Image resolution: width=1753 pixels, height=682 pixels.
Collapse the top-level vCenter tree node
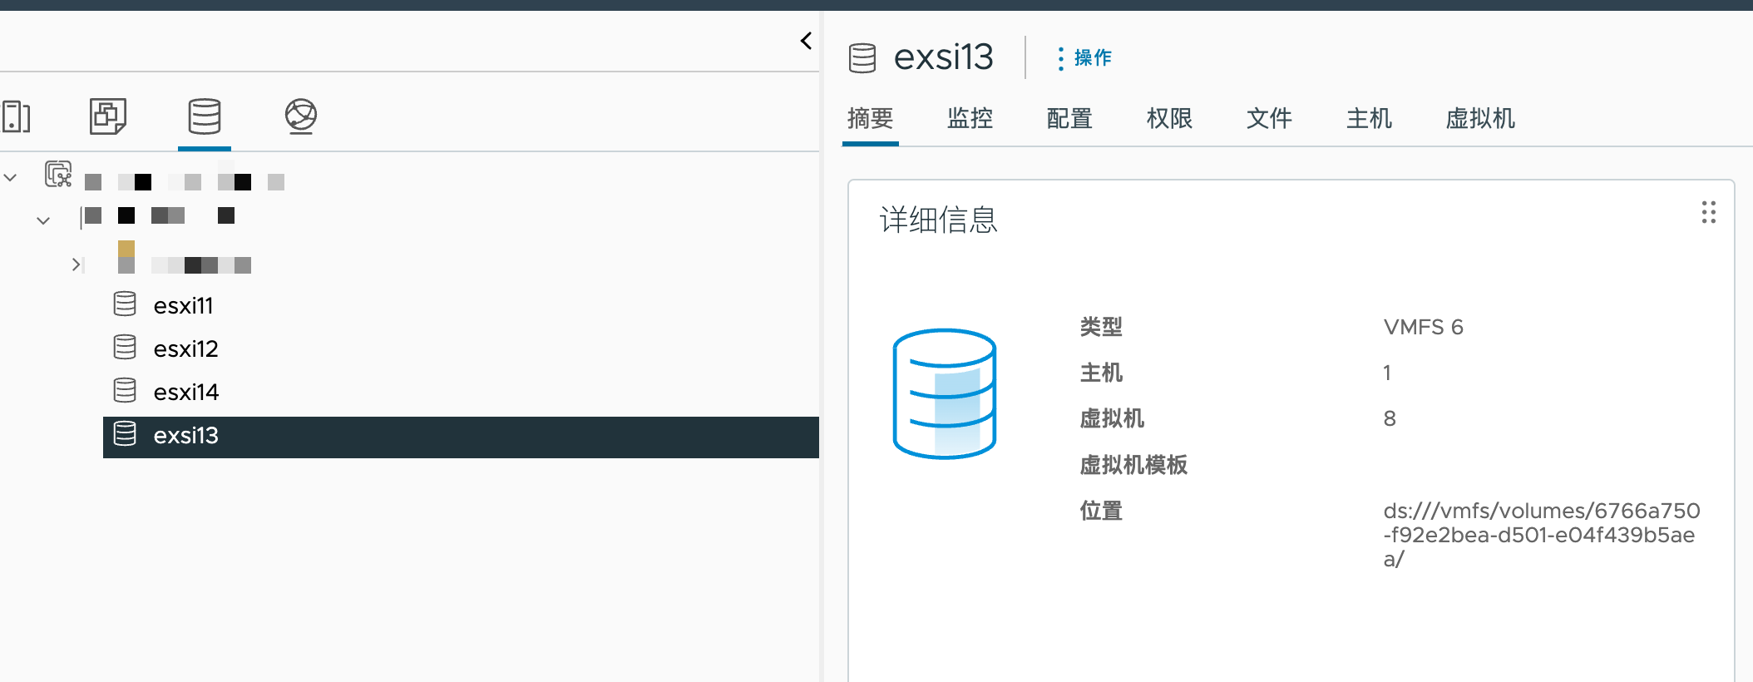coord(10,177)
